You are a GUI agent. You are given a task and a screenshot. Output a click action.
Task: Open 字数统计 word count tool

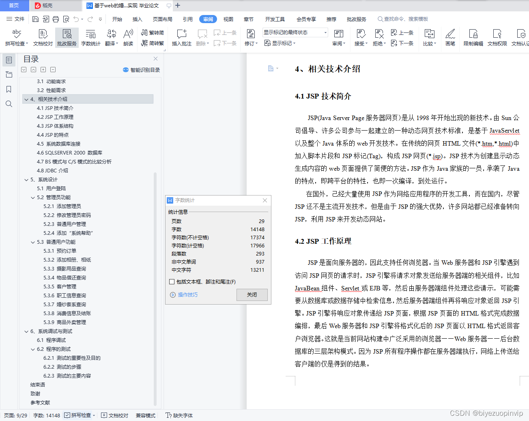click(90, 37)
